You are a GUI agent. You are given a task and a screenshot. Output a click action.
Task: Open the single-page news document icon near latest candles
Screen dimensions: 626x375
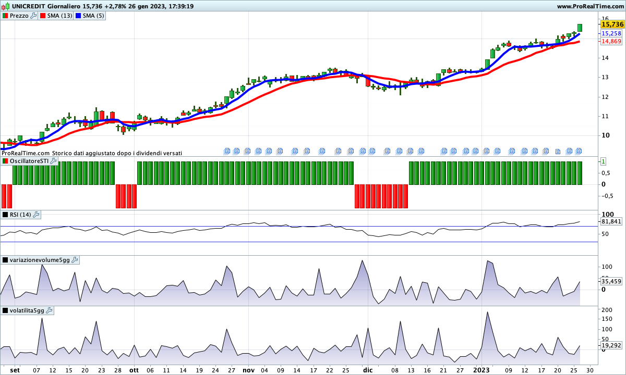point(558,152)
